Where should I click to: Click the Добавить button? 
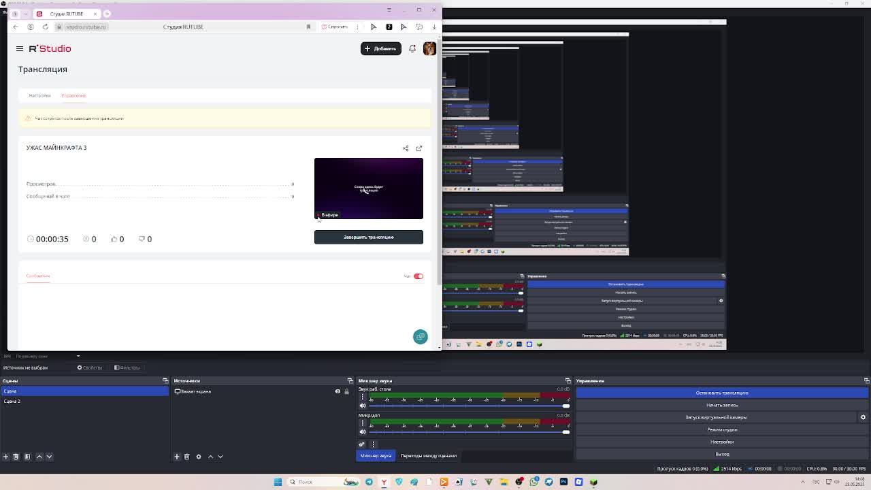[x=380, y=48]
